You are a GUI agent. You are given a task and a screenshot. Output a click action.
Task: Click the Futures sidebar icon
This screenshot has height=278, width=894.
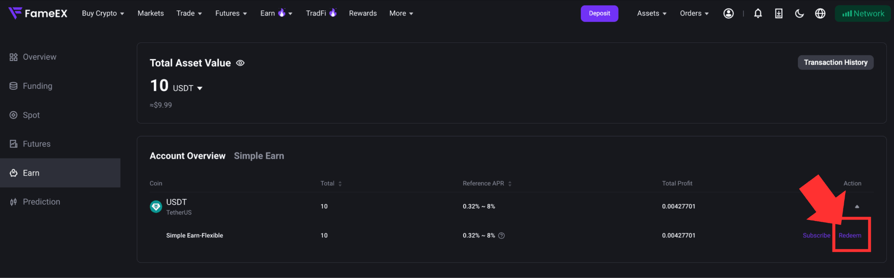point(14,144)
